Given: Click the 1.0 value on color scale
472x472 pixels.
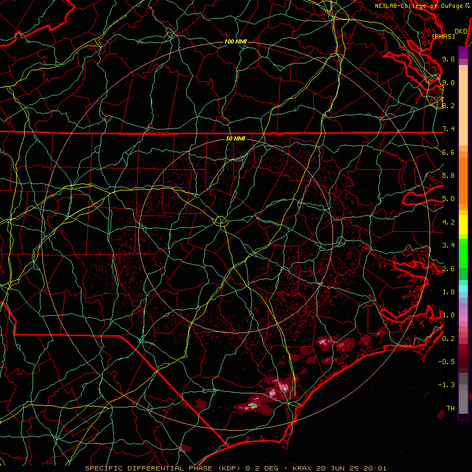Looking at the screenshot, I should [448, 315].
